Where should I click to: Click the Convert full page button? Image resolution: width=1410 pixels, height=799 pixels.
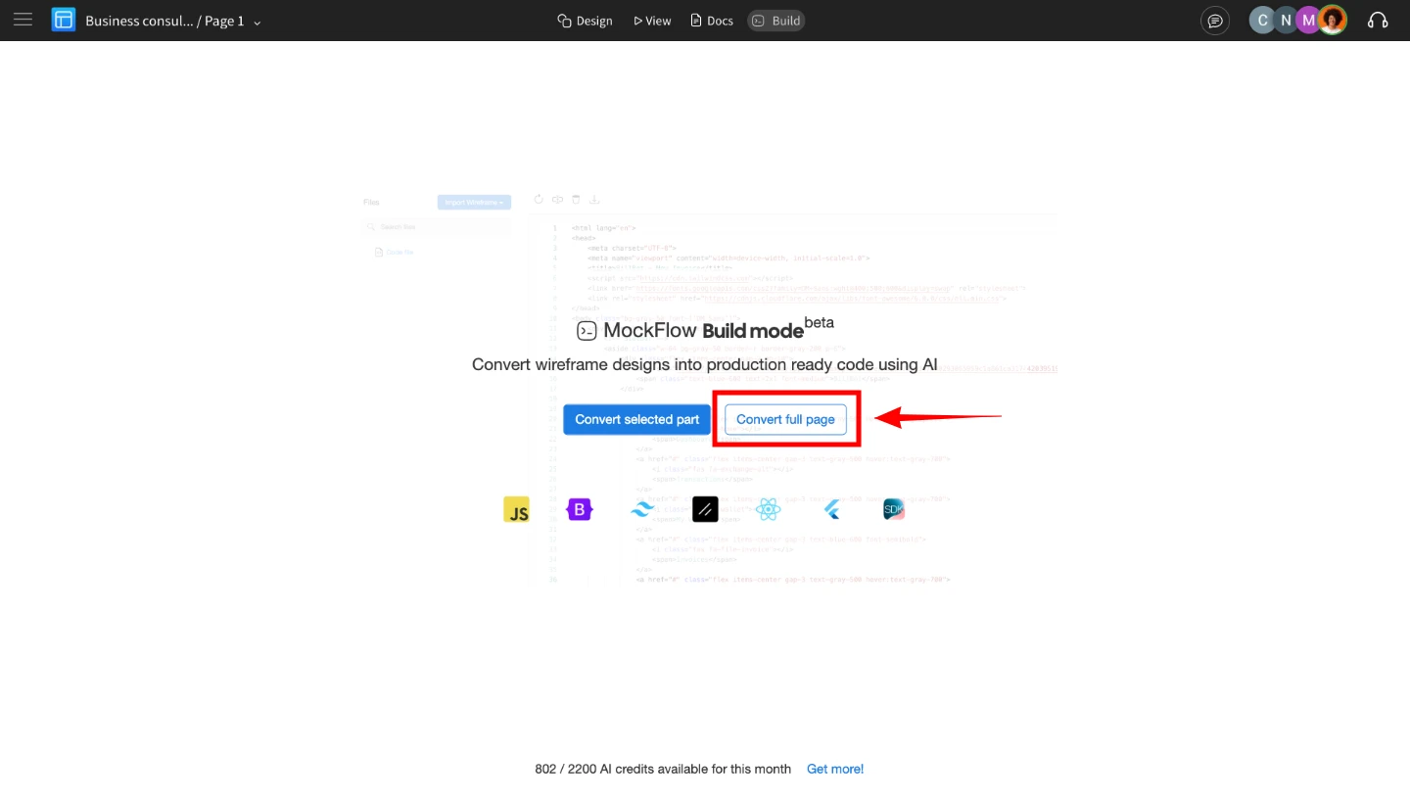pyautogui.click(x=785, y=419)
